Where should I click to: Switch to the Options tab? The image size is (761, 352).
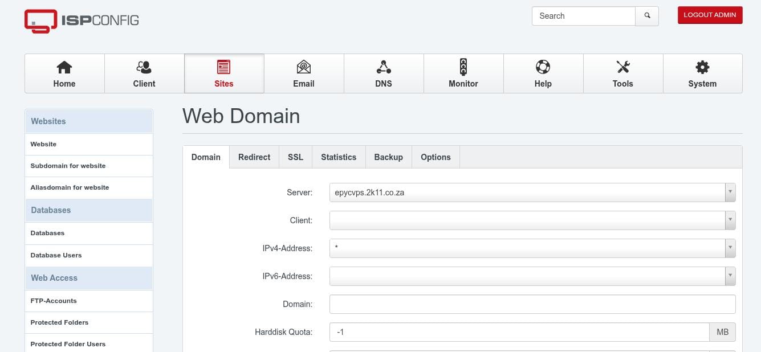tap(436, 157)
